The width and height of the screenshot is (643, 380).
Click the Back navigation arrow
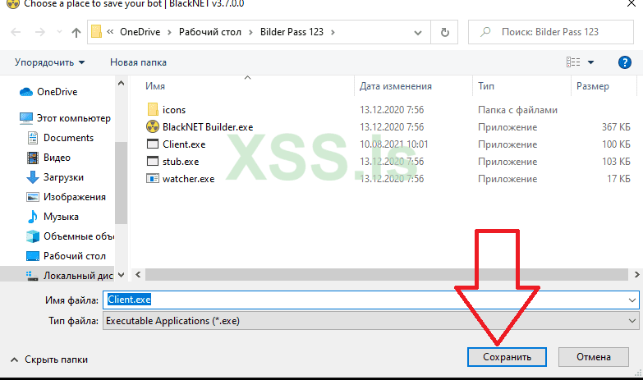16,32
